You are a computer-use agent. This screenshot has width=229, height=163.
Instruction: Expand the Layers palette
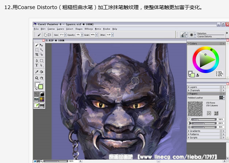[189, 87]
